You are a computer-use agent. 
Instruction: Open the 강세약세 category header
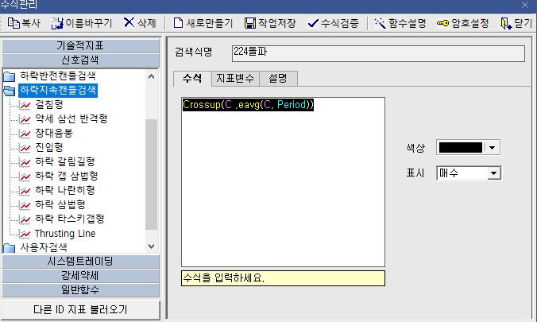pyautogui.click(x=80, y=276)
